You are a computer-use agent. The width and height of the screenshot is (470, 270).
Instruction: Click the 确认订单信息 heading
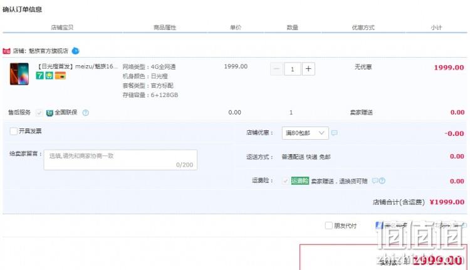[x=22, y=9]
